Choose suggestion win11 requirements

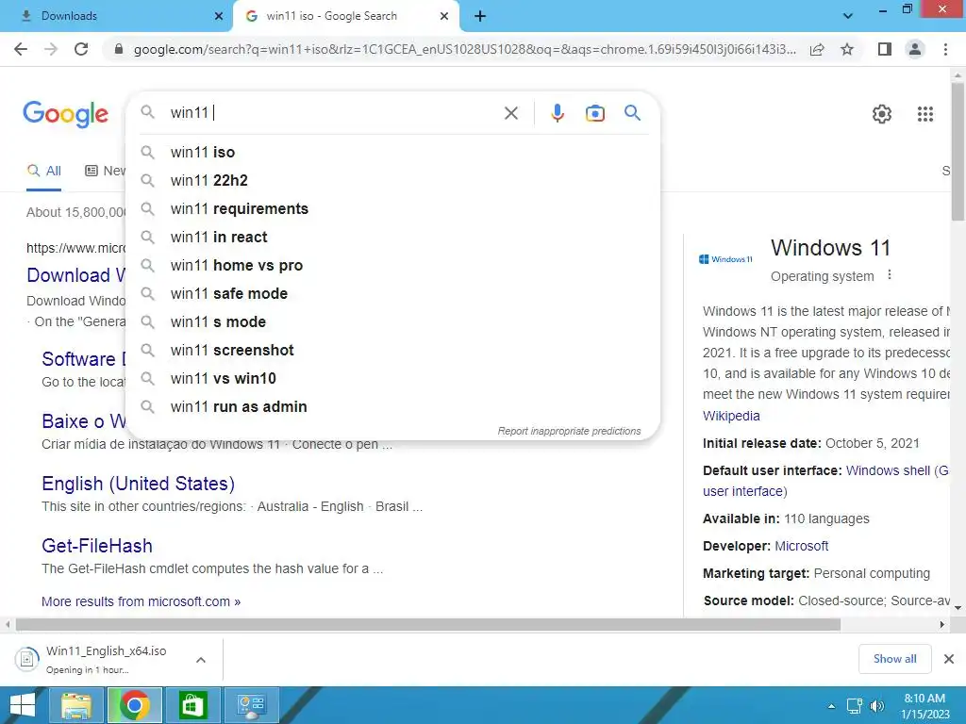click(x=392, y=208)
